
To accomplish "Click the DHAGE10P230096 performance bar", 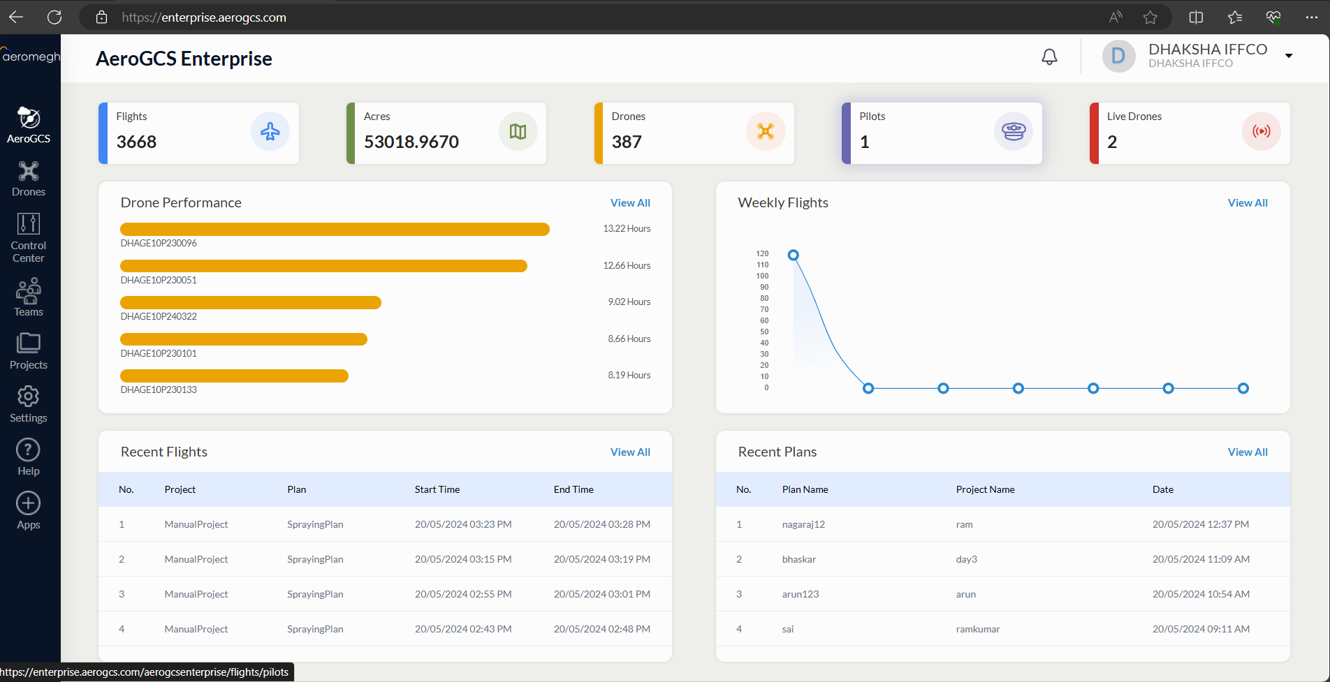I will (335, 230).
